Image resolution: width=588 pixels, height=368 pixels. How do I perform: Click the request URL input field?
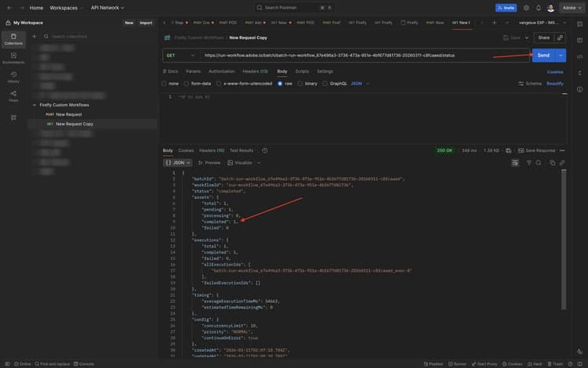[x=365, y=56]
